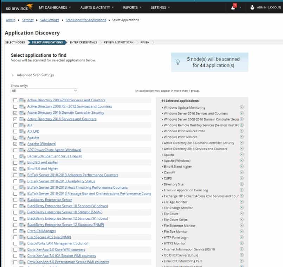Screen dimensions: 283x267
Task: Click template icon beside Barracuda Spam and Virus Firewall
Action: coord(22,156)
